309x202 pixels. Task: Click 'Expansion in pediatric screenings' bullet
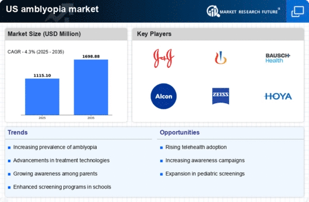coord(205,174)
